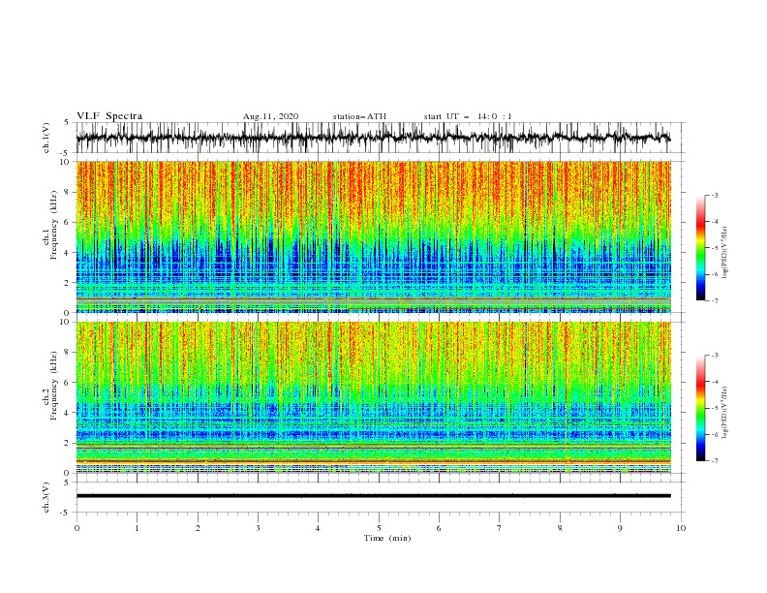Click the 'ch.1(V)' vertical axis label
The width and height of the screenshot is (767, 593).
tap(46, 138)
